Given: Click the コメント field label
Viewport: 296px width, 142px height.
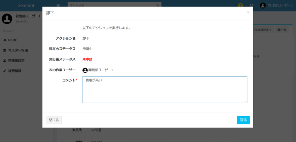Looking at the screenshot, I should click(x=69, y=80).
